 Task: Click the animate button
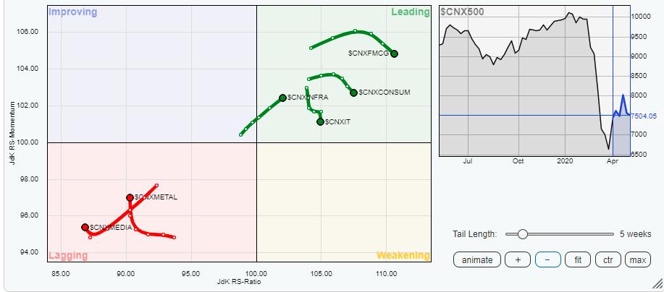coord(477,260)
